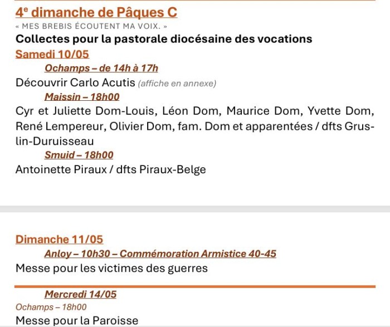Click 'Anloy – 10h30 – Commémoration Armistice 40-45'
Screen dimensions: 390x327
tap(160, 253)
